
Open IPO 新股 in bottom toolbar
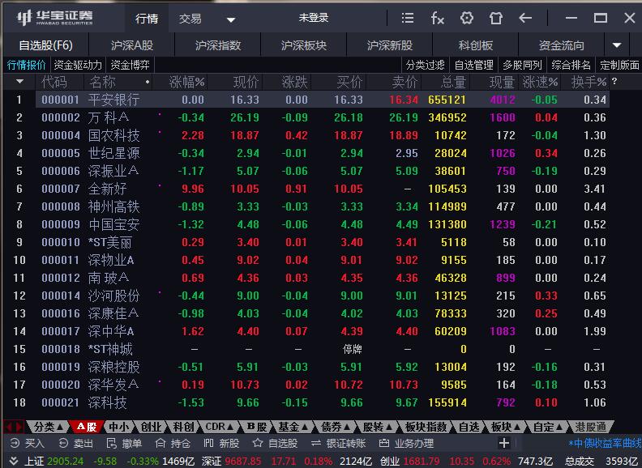(221, 443)
